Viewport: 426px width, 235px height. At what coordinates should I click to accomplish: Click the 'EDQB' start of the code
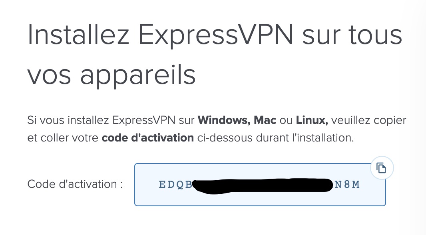175,185
